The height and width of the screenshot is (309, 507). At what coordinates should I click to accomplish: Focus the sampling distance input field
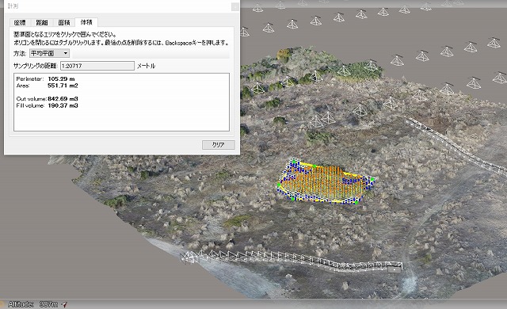click(x=97, y=66)
